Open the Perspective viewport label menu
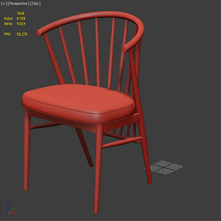This screenshot has height=221, width=221. tap(18, 3)
